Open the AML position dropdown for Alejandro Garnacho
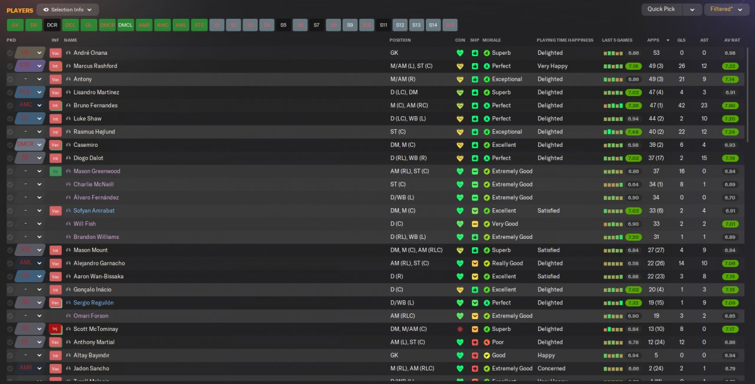This screenshot has height=384, width=755. [x=31, y=264]
